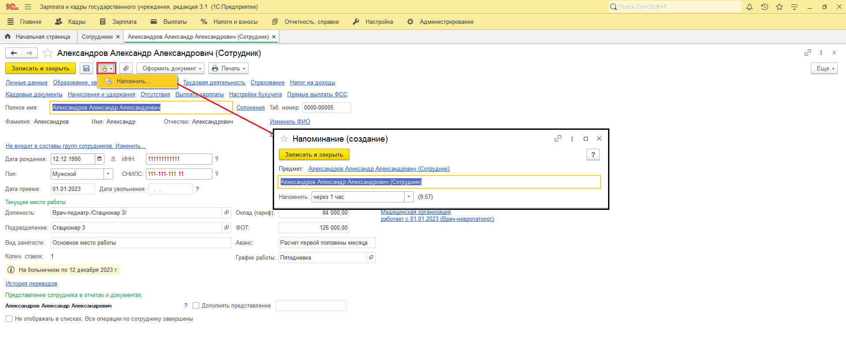This screenshot has width=846, height=359.
Task: Open the position field selection button
Action: [x=226, y=212]
